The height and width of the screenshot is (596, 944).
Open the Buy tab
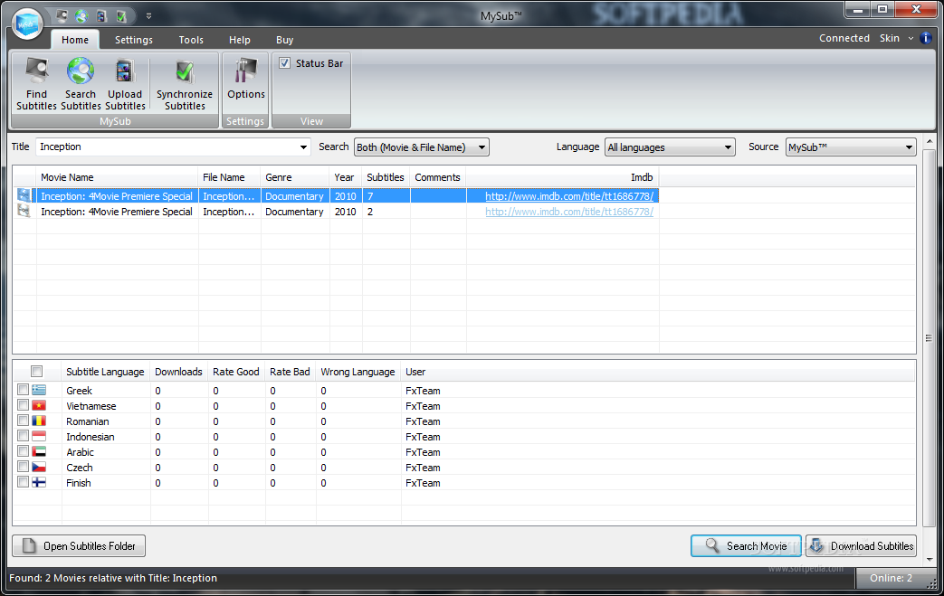(x=285, y=40)
